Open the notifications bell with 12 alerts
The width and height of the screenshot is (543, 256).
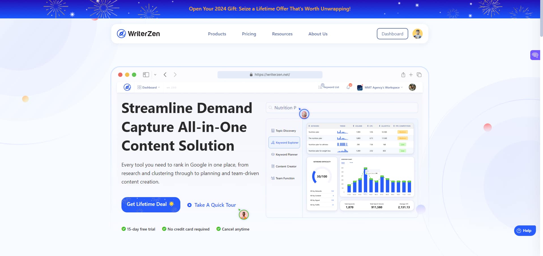[348, 87]
